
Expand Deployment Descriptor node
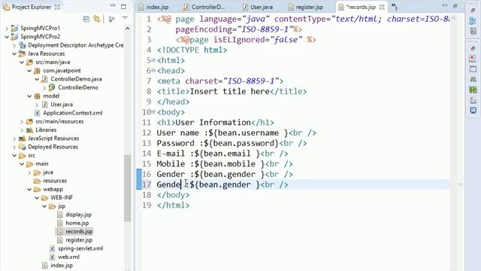pyautogui.click(x=14, y=45)
